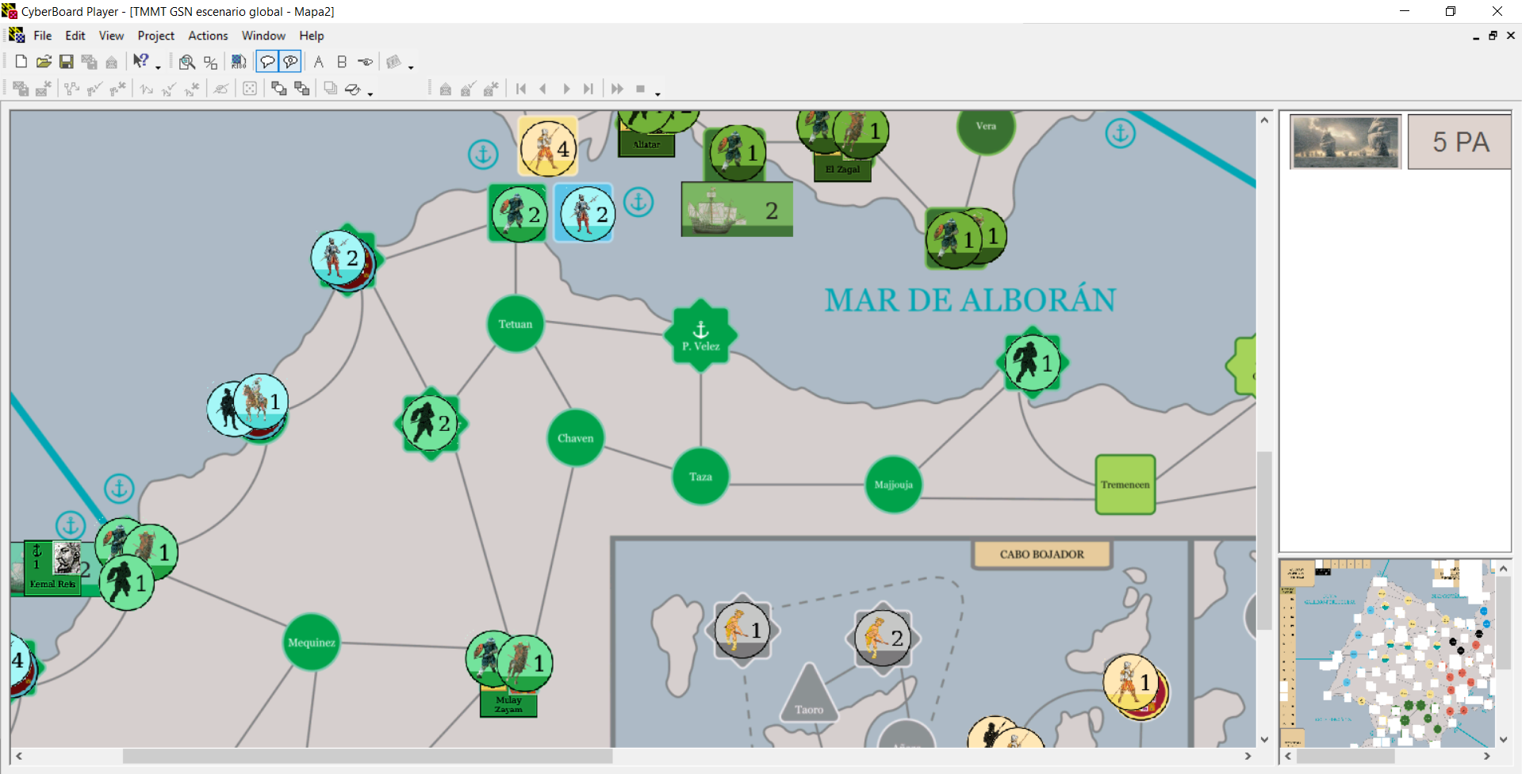Step back one move in playback
The width and height of the screenshot is (1522, 774).
point(543,89)
